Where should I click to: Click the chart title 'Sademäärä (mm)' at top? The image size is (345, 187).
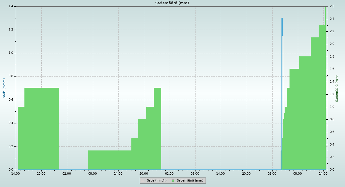point(172,3)
